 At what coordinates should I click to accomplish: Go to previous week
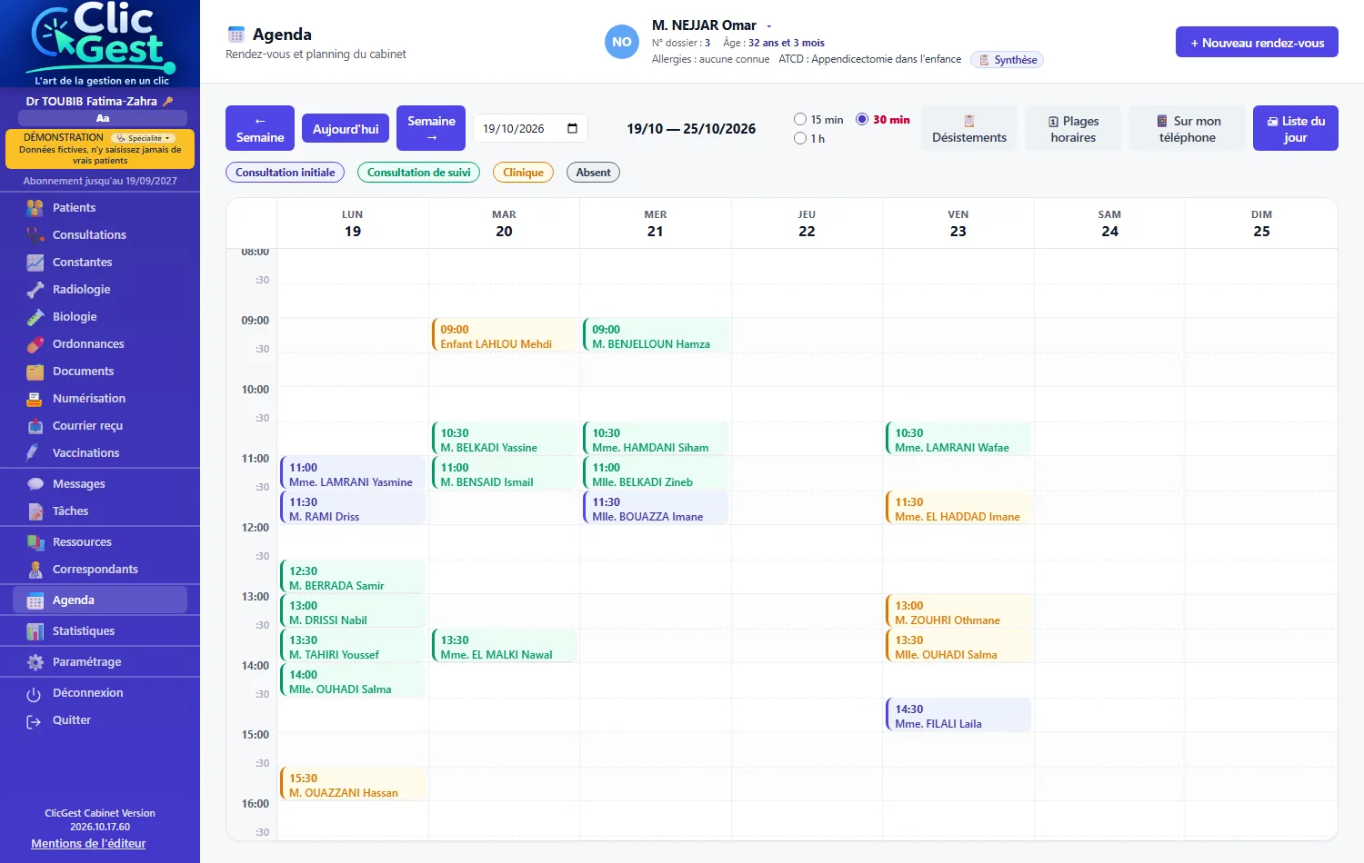(260, 128)
